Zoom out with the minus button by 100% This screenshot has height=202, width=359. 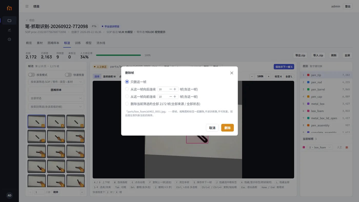click(x=252, y=76)
